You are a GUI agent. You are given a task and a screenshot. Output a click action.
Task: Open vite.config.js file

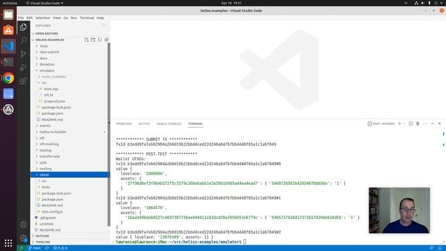pos(52,211)
